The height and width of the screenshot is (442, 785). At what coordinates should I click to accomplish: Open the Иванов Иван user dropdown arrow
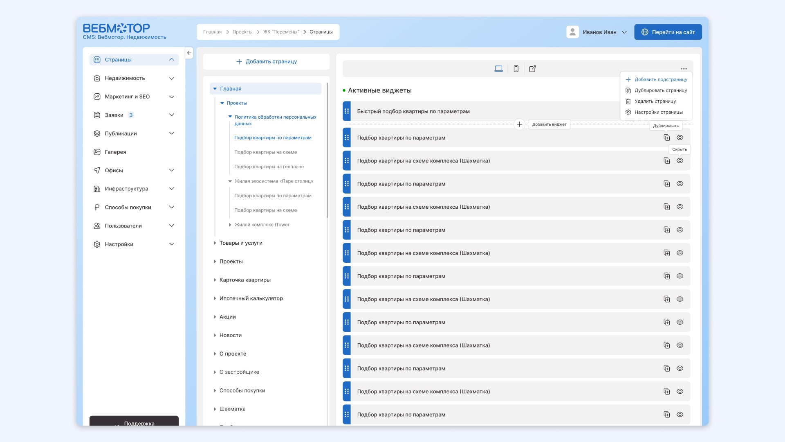(x=624, y=32)
